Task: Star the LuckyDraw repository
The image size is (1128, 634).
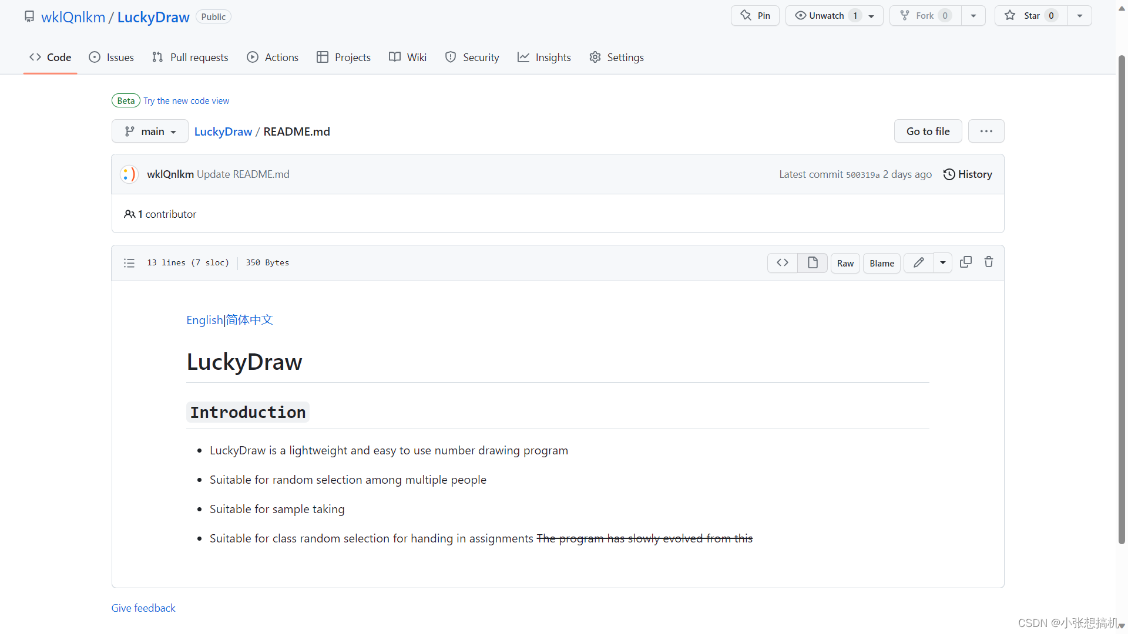Action: tap(1031, 16)
